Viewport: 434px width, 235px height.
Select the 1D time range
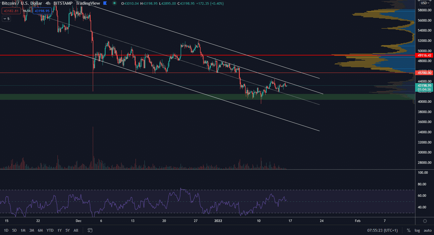(6, 230)
